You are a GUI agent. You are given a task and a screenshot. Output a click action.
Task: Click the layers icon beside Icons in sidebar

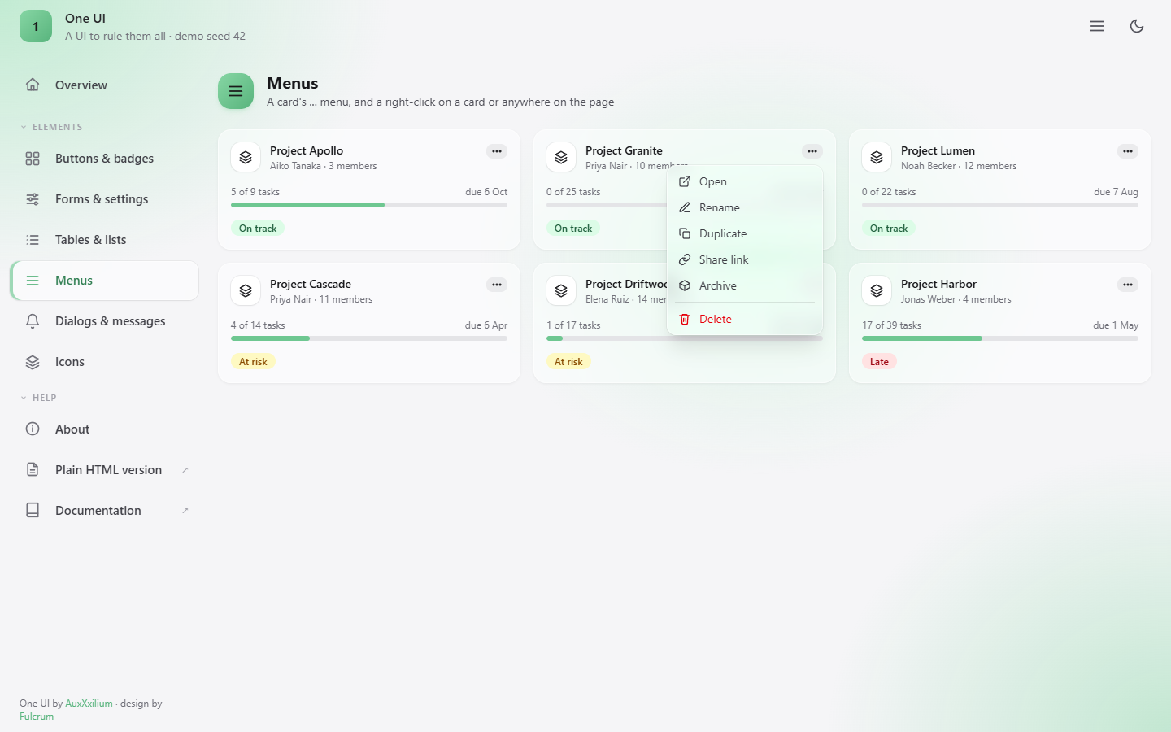[x=33, y=362]
